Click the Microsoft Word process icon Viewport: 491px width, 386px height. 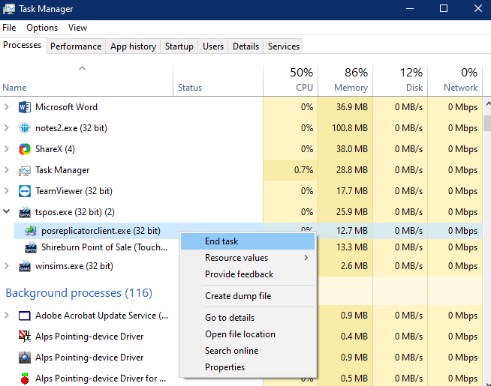[x=25, y=107]
